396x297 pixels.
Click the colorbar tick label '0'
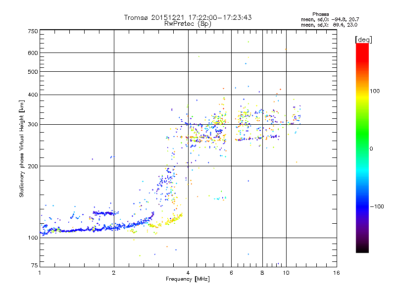pos(371,149)
